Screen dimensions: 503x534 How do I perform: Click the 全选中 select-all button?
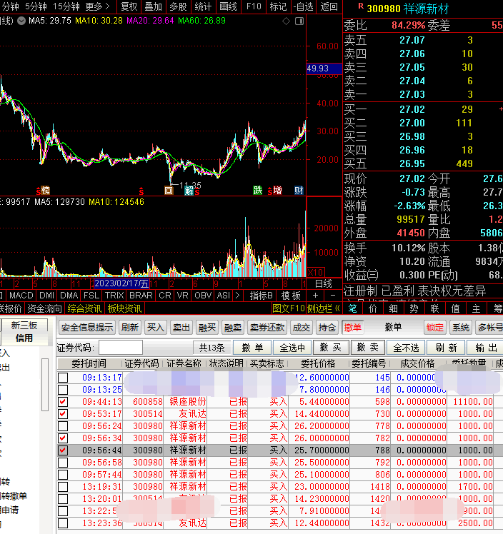[292, 348]
